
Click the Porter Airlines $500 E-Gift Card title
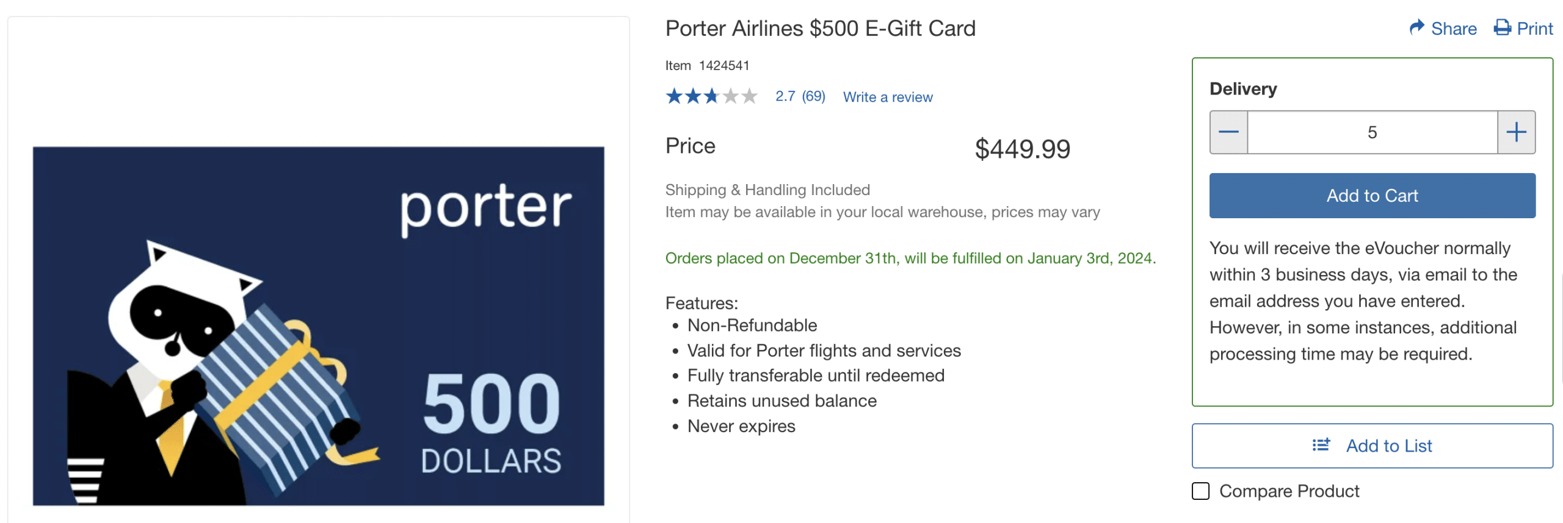point(820,29)
